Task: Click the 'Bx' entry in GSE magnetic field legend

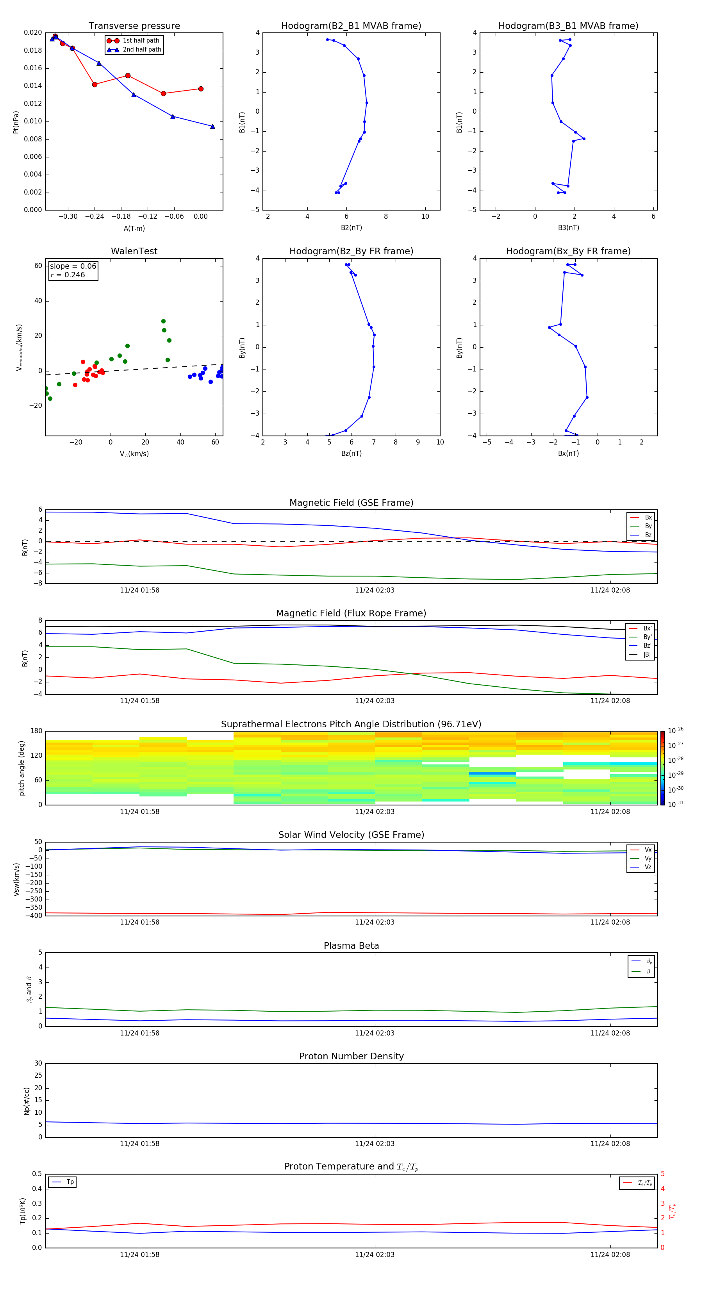Action: (x=641, y=518)
